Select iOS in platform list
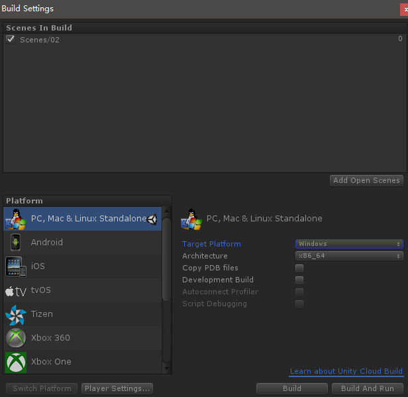Image resolution: width=408 pixels, height=397 pixels. [83, 266]
